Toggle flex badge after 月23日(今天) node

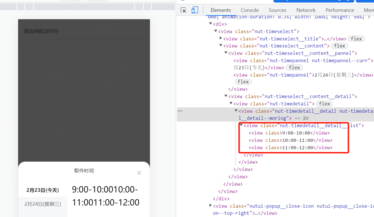[x=294, y=68]
